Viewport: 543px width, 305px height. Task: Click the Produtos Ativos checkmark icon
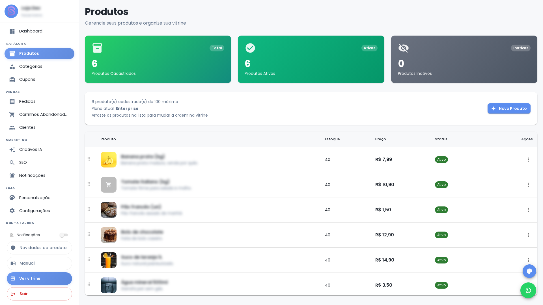click(250, 48)
